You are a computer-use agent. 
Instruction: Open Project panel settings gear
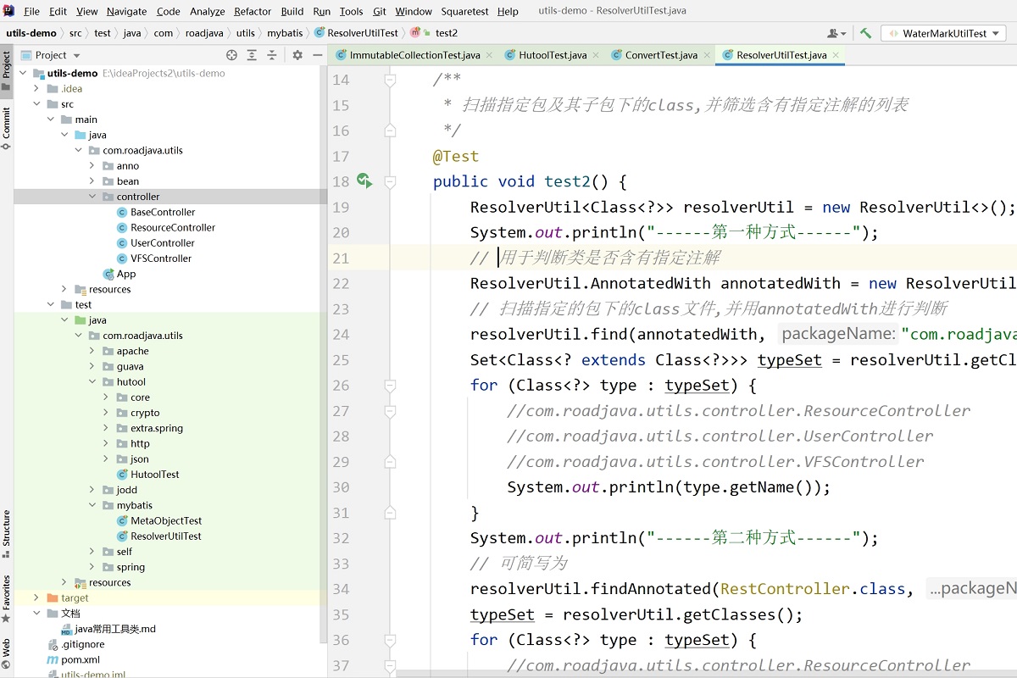coord(297,55)
